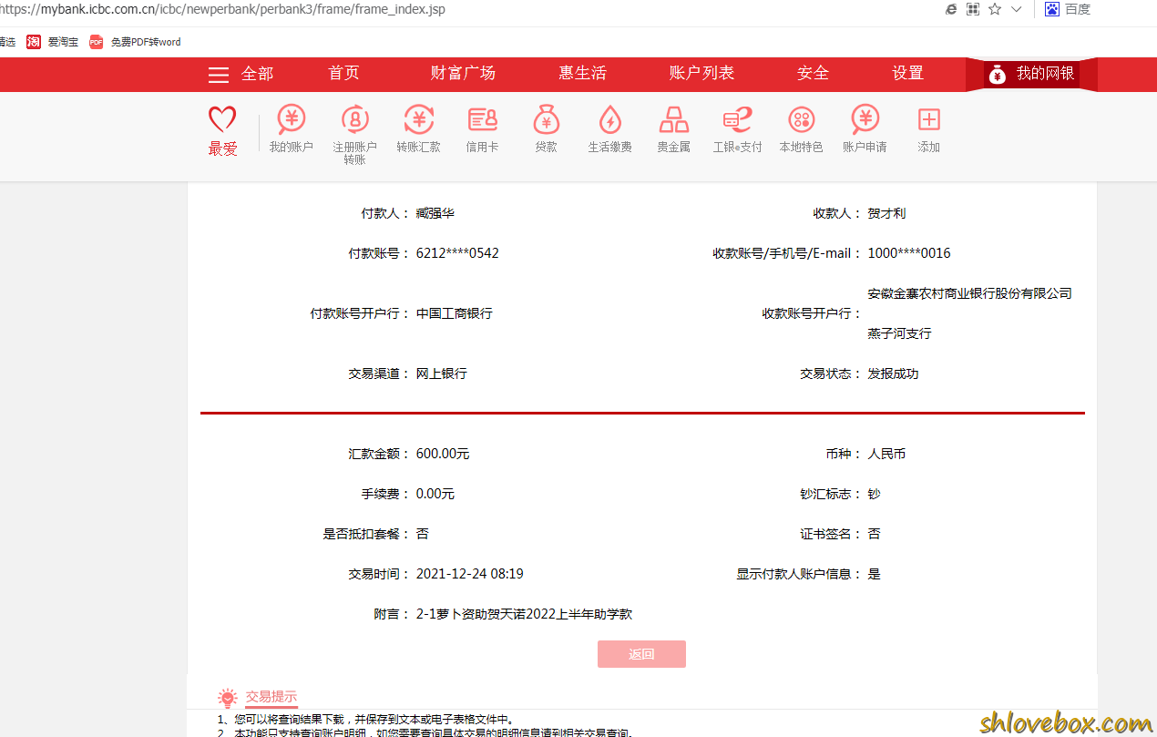Click payer account number 6212****0542
The image size is (1157, 737).
pos(457,253)
